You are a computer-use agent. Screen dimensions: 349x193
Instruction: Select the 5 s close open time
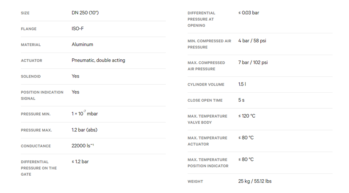(x=241, y=100)
